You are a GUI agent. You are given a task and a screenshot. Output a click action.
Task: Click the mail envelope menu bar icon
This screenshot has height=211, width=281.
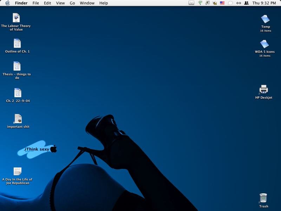(x=191, y=3)
